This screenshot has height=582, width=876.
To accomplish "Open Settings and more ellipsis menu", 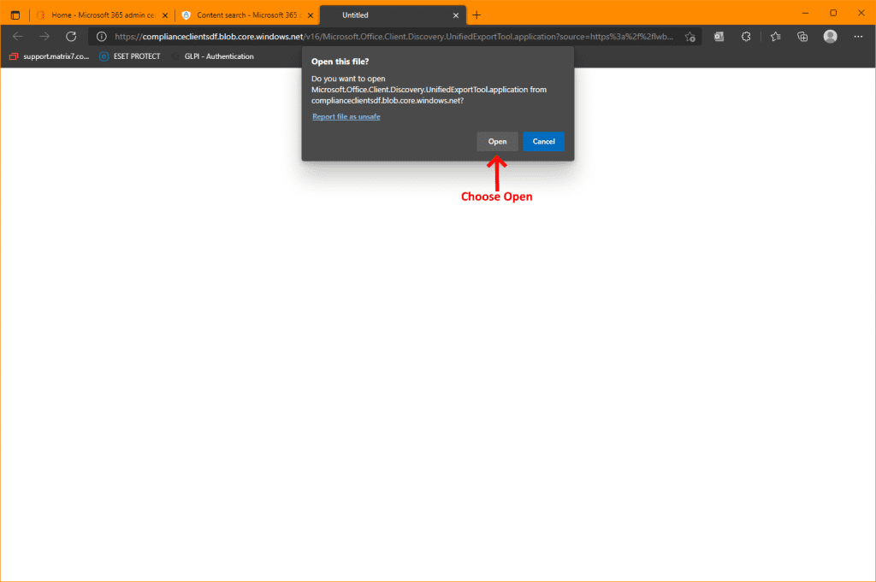I will coord(858,37).
